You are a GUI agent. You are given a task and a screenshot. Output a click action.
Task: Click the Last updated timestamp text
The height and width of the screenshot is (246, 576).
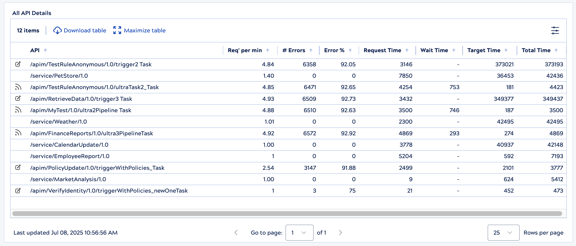pos(65,232)
